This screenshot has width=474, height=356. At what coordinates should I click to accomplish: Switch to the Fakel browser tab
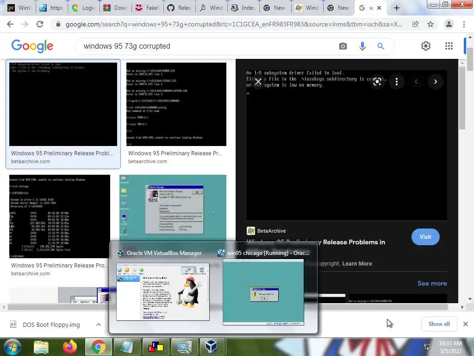147,8
